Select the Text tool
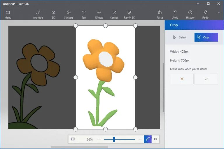 click(x=84, y=15)
